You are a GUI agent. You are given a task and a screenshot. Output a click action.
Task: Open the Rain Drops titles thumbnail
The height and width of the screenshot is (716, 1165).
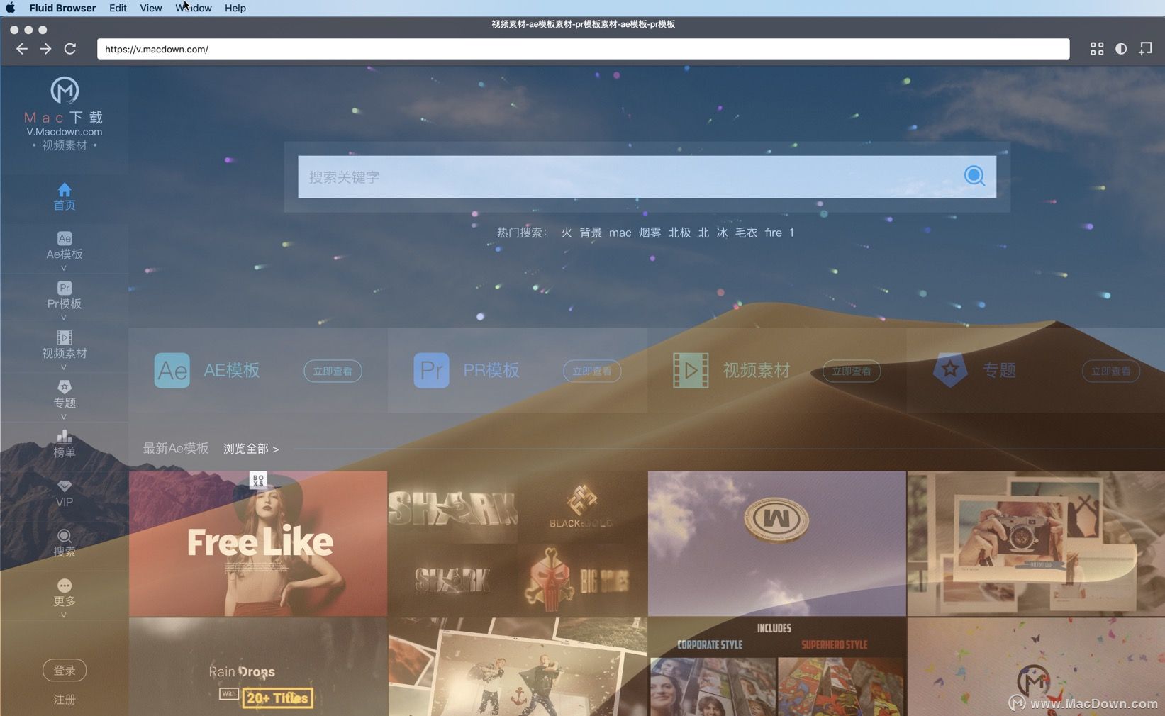click(x=258, y=667)
